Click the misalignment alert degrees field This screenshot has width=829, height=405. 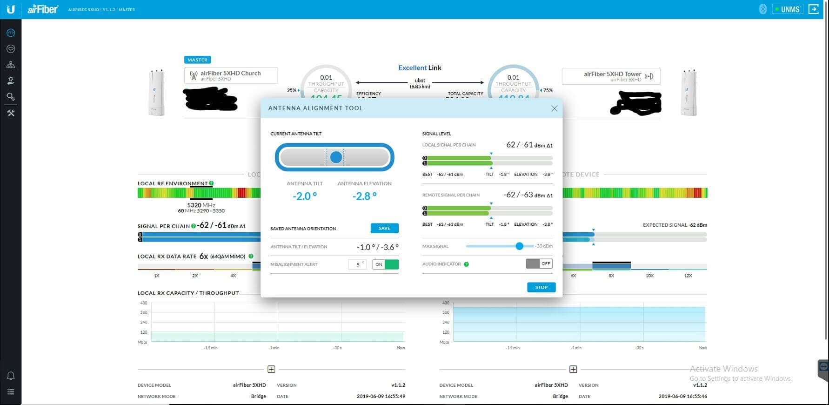tap(357, 264)
